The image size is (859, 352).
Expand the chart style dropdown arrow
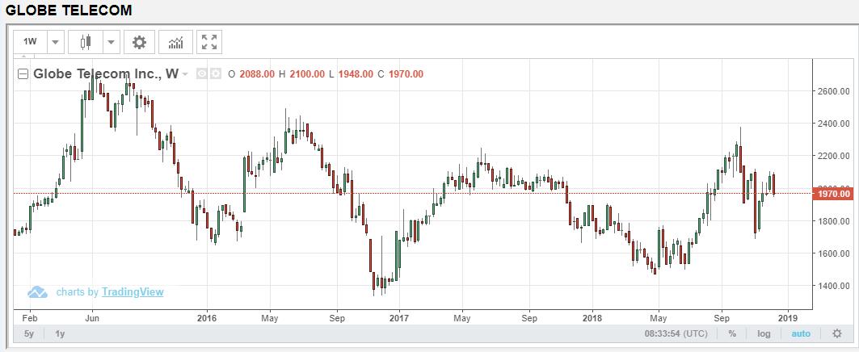(x=111, y=42)
